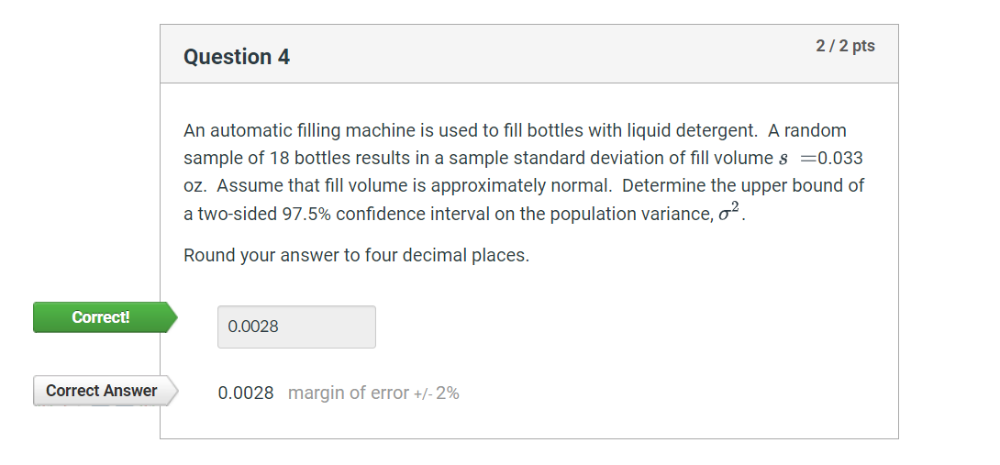This screenshot has height=465, width=1000.
Task: Click the Round your answer instruction text
Action: [x=356, y=255]
